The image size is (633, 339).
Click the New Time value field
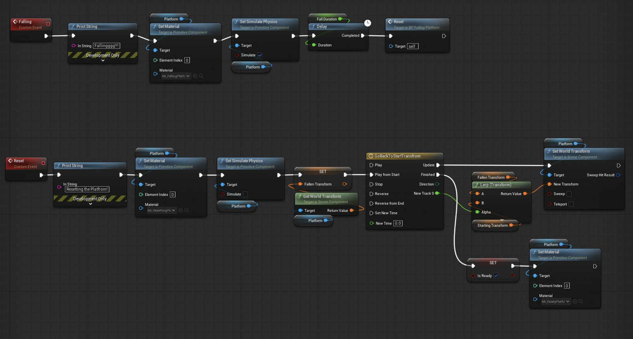(x=398, y=223)
